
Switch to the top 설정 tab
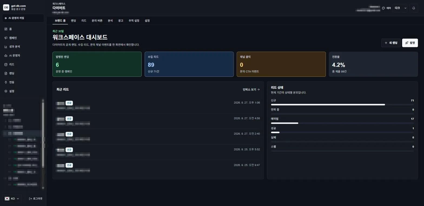tap(147, 21)
